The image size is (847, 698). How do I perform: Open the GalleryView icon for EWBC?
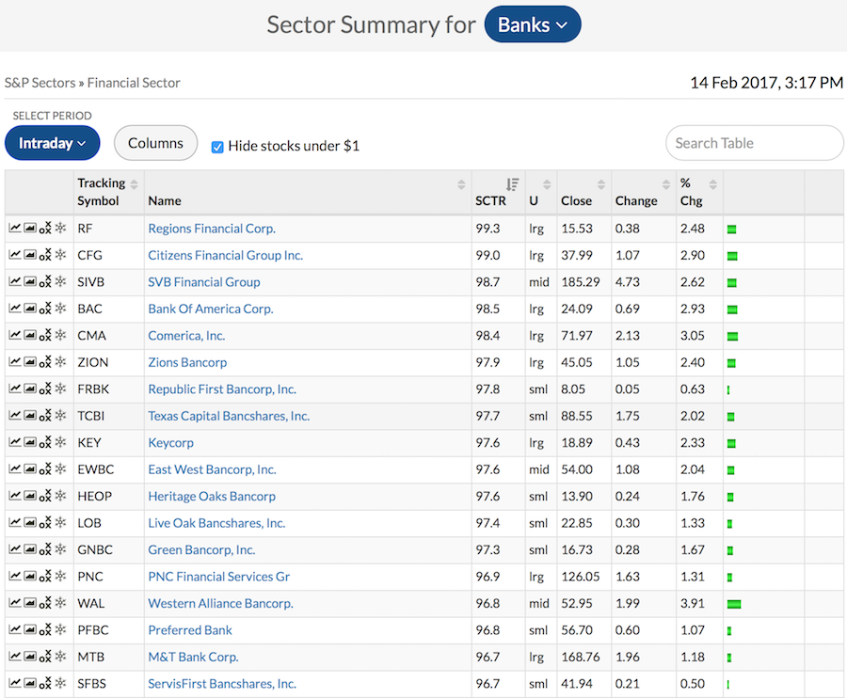coord(30,469)
